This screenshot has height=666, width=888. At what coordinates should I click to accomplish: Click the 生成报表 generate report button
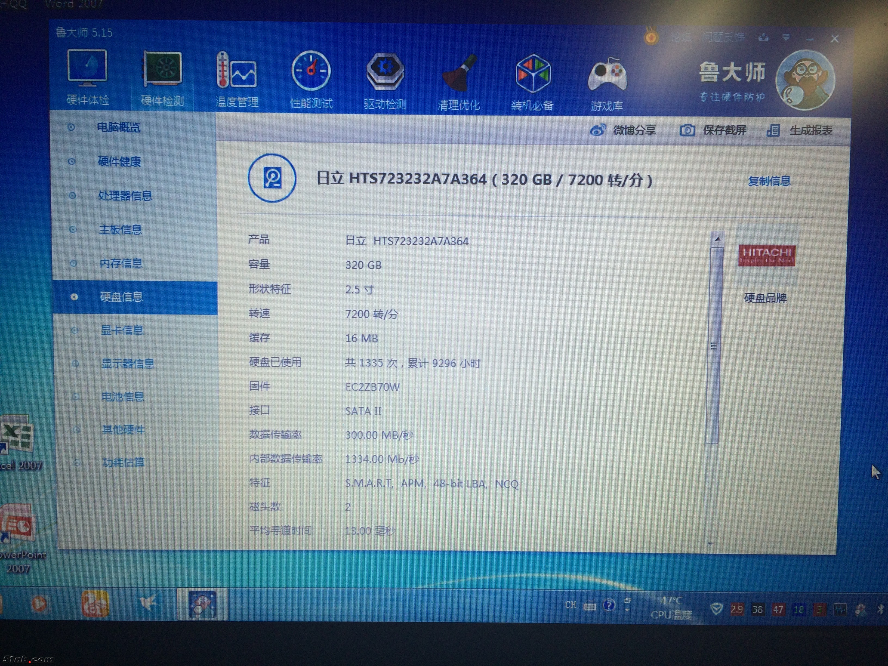click(800, 131)
